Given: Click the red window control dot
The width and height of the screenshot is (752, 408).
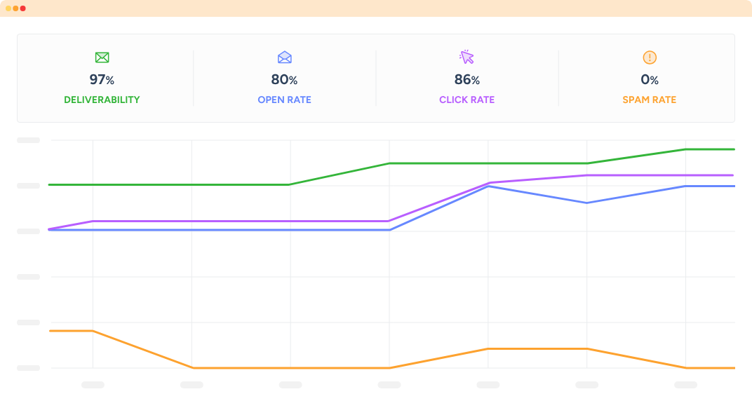Looking at the screenshot, I should tap(23, 8).
